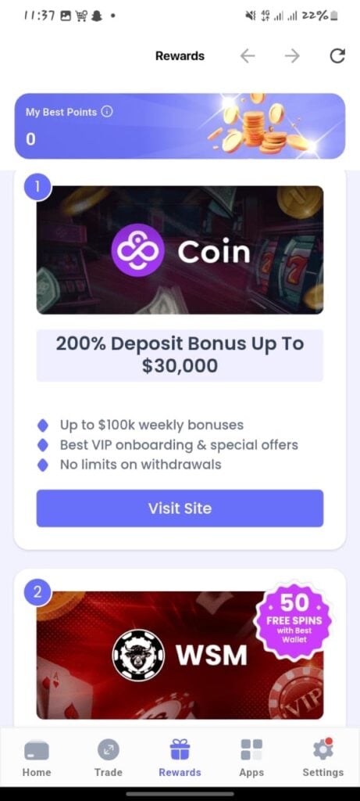Open the My Best Points banner

pos(180,126)
